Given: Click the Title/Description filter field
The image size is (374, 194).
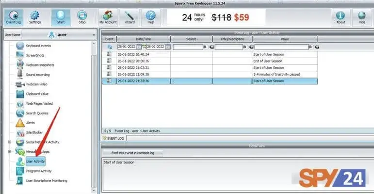Looking at the screenshot, I should [229, 47].
